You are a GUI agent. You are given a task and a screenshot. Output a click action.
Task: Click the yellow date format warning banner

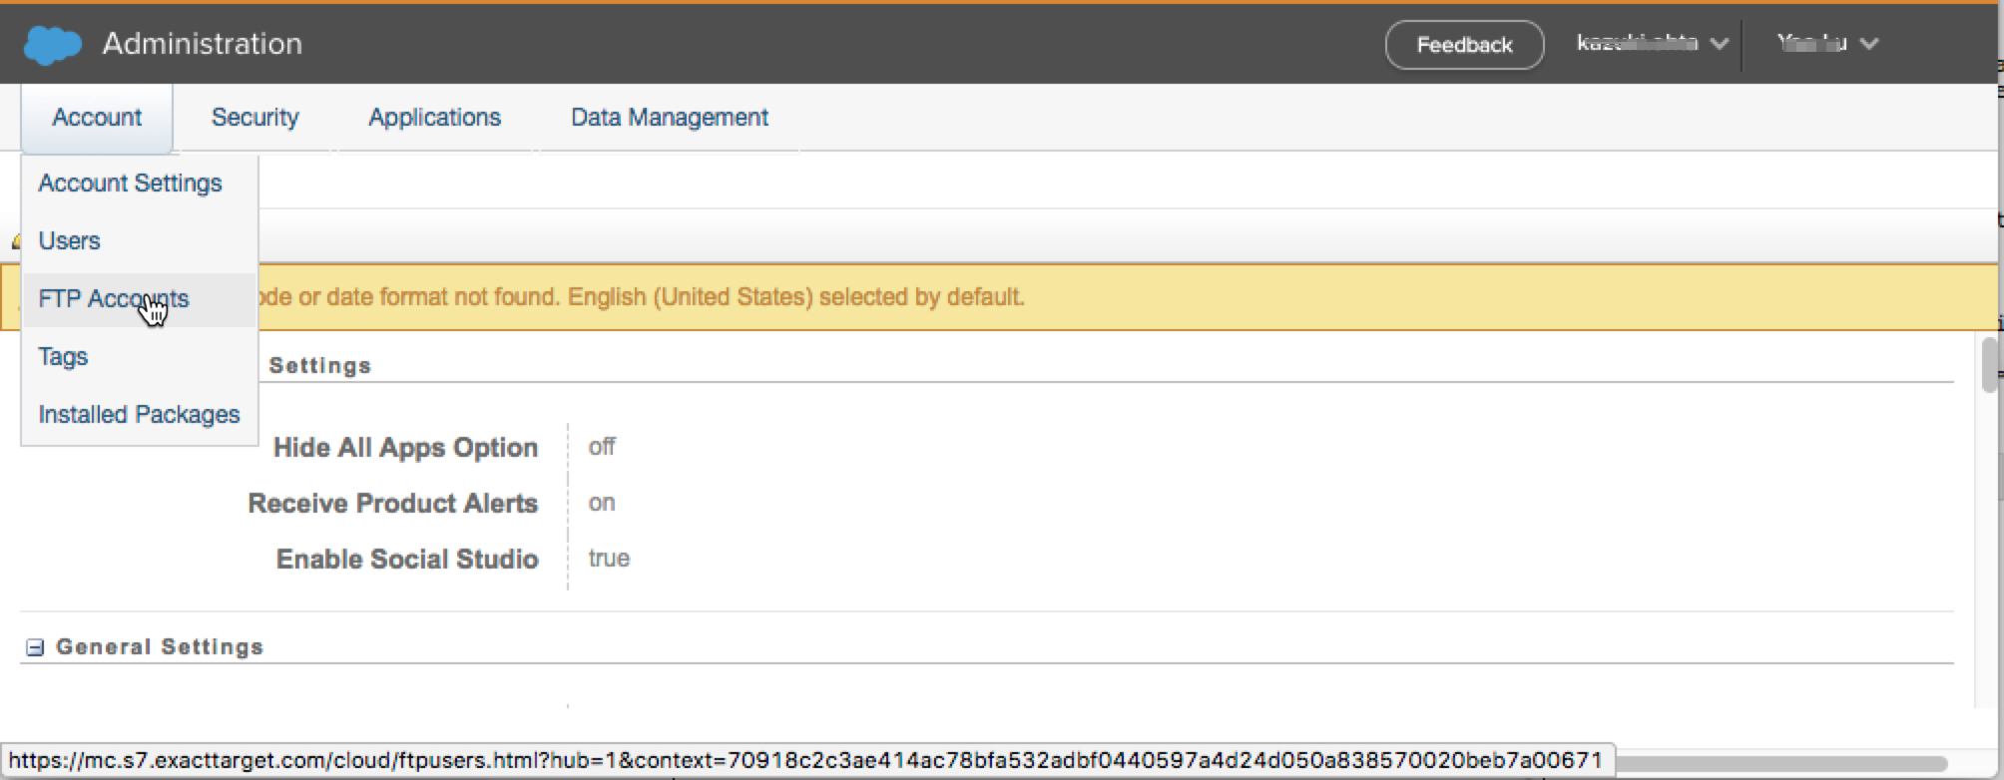pyautogui.click(x=1098, y=297)
